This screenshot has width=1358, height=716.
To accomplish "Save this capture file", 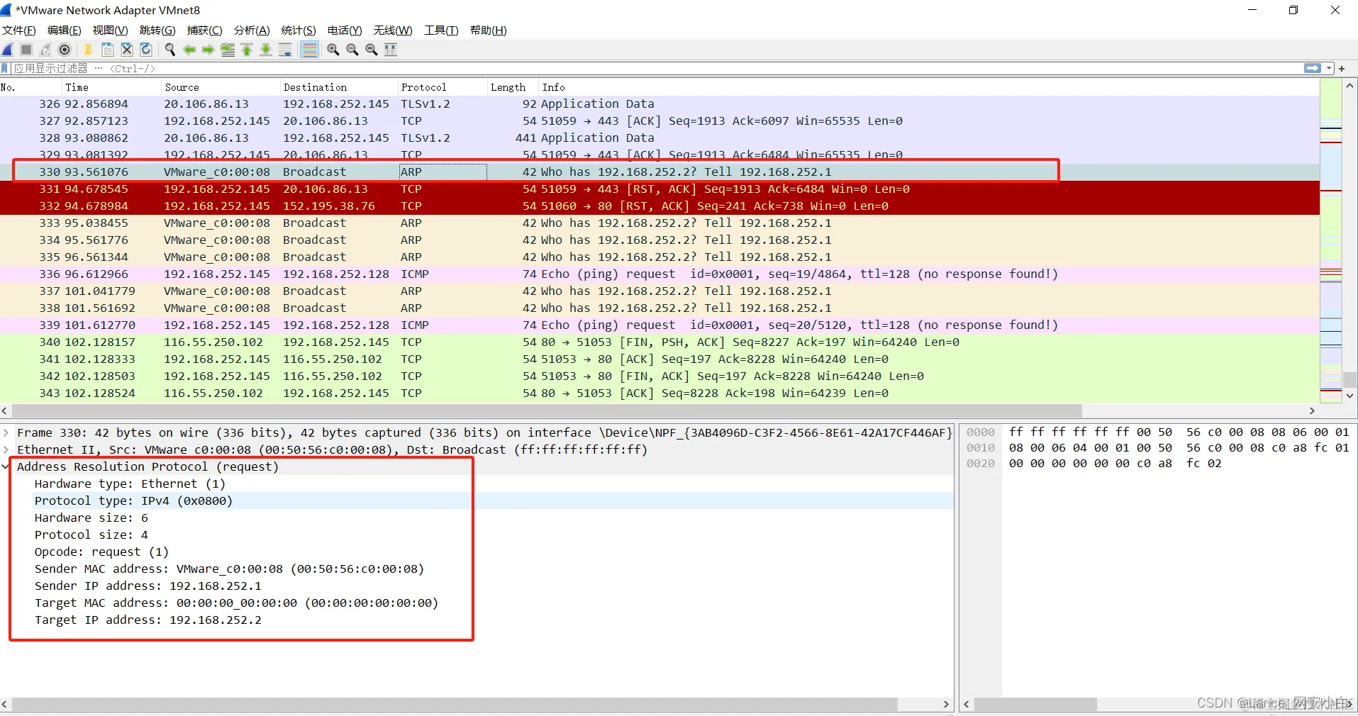I will [x=107, y=50].
